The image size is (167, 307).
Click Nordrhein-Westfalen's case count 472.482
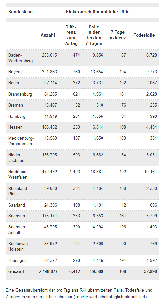[49, 172]
